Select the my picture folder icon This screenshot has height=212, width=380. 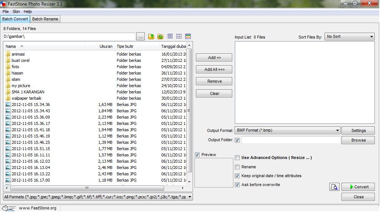[8, 85]
